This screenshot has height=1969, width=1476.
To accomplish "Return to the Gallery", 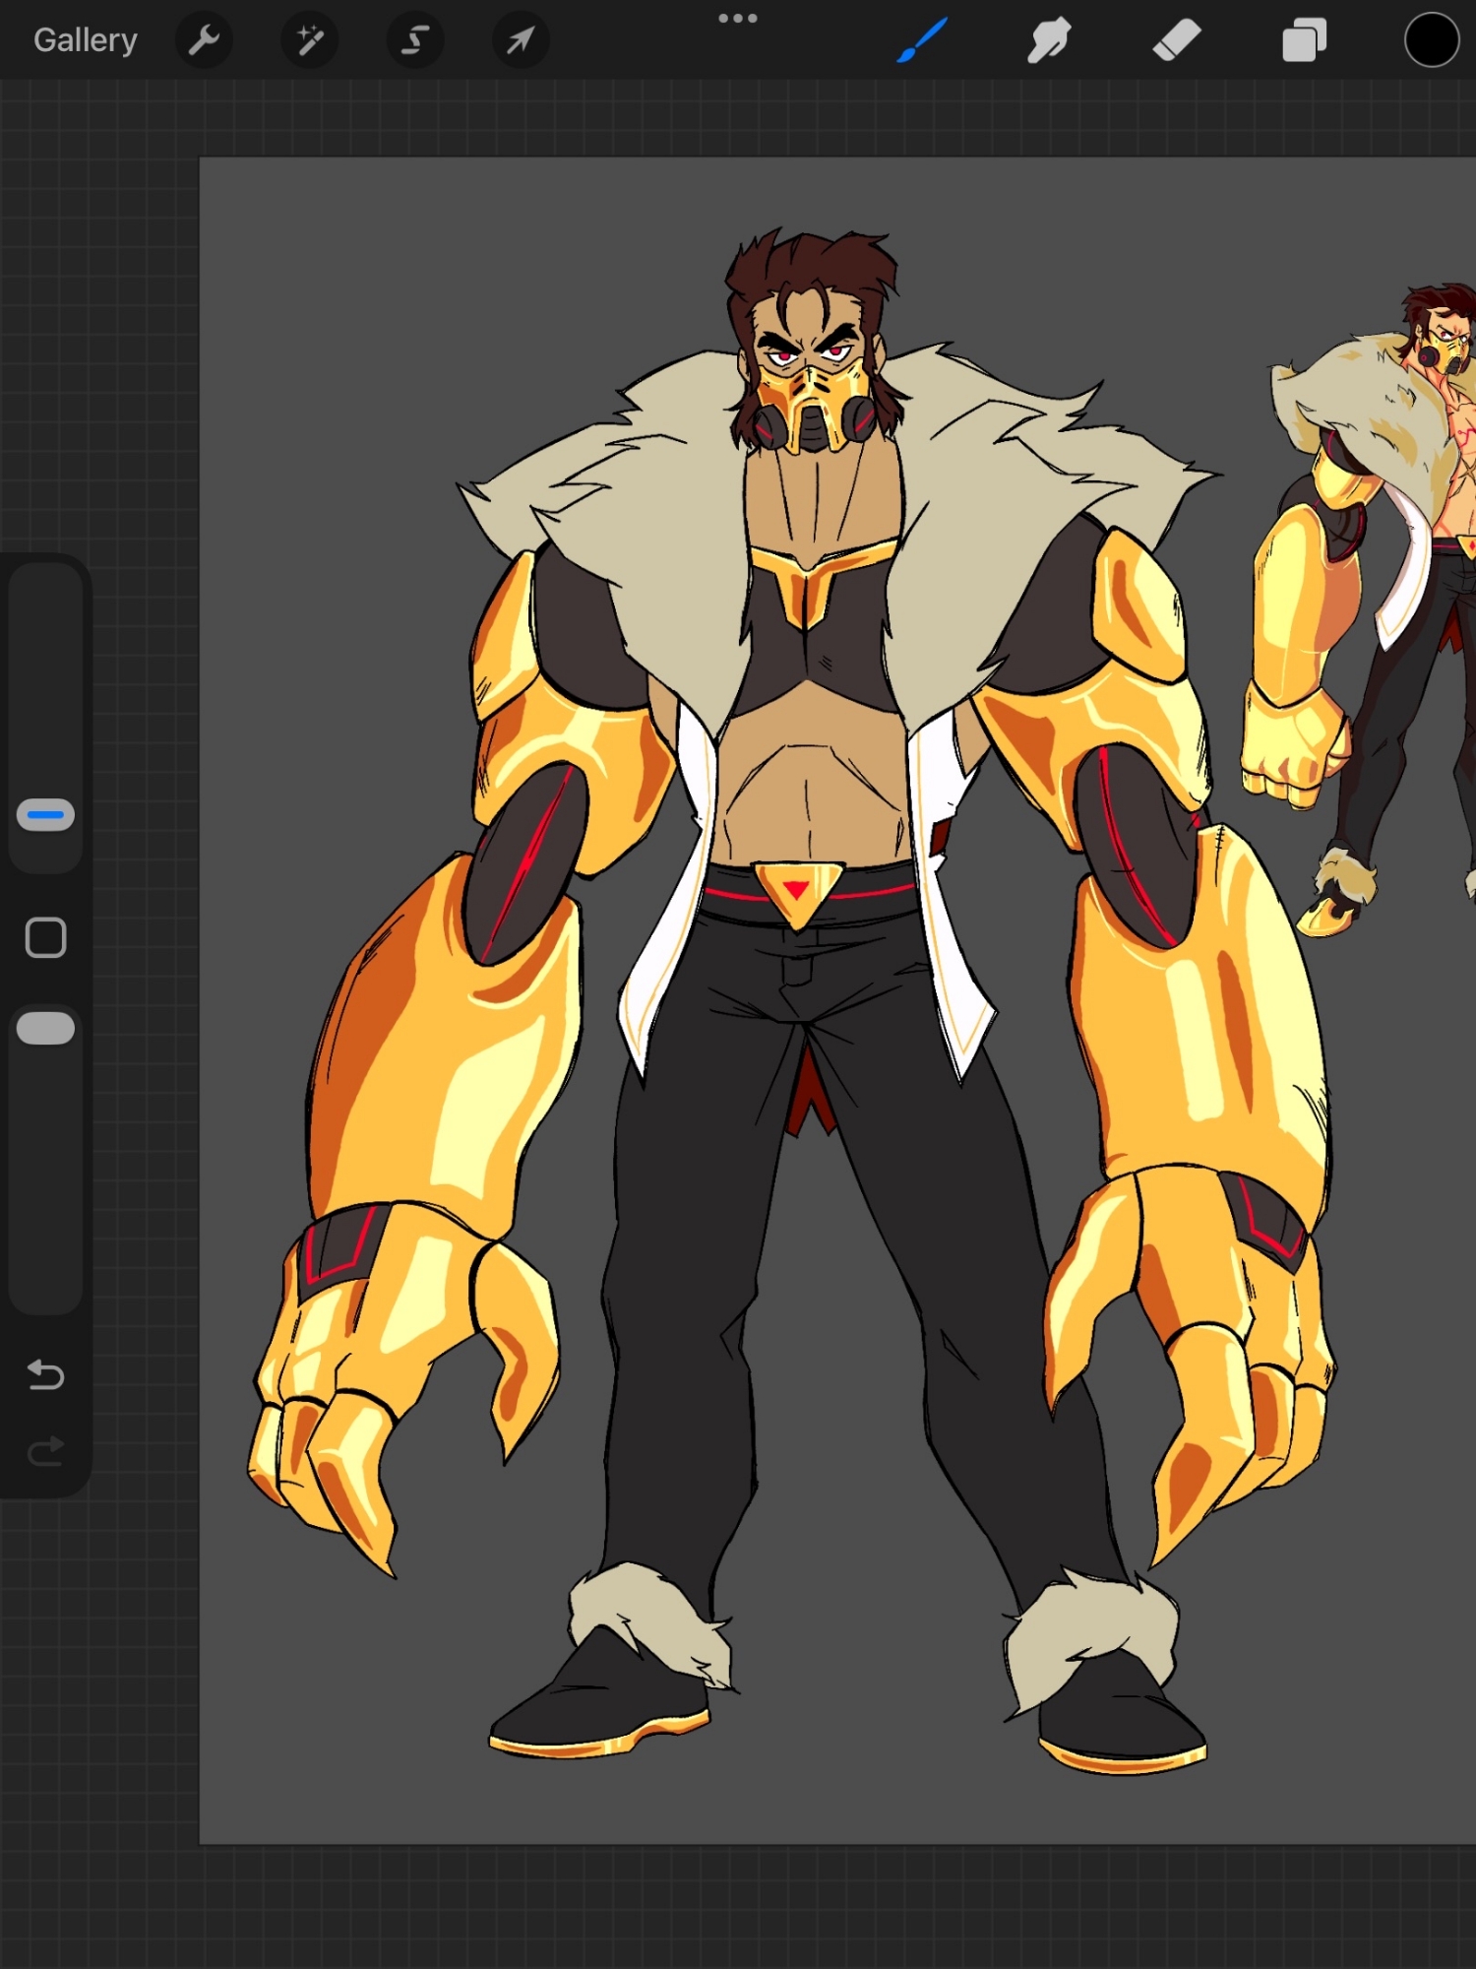I will pyautogui.click(x=86, y=40).
